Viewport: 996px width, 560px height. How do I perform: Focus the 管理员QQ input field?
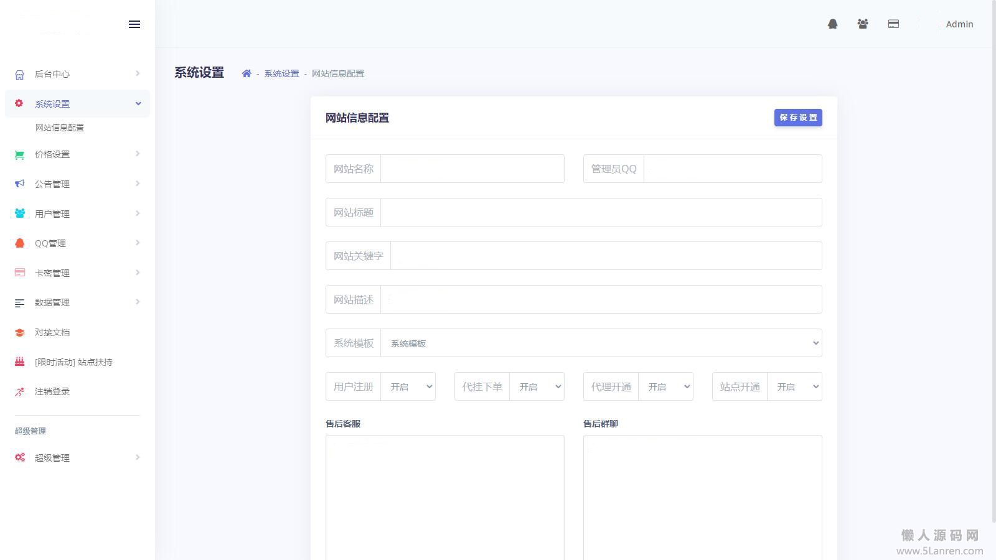click(x=733, y=169)
